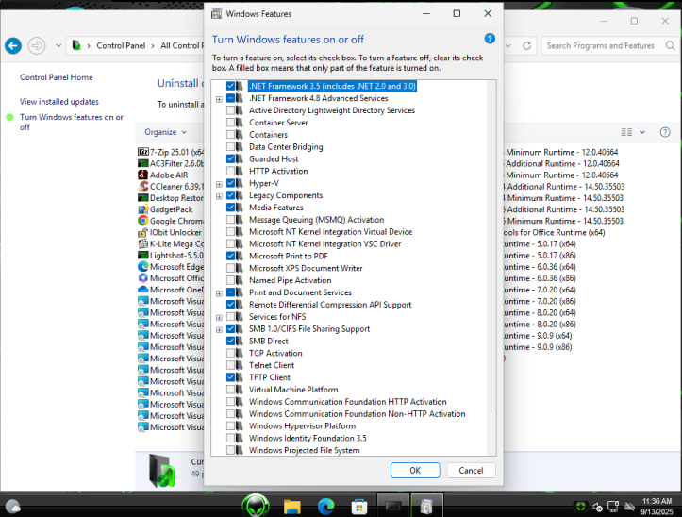Open File Explorer from the taskbar
The height and width of the screenshot is (517, 682).
[291, 507]
